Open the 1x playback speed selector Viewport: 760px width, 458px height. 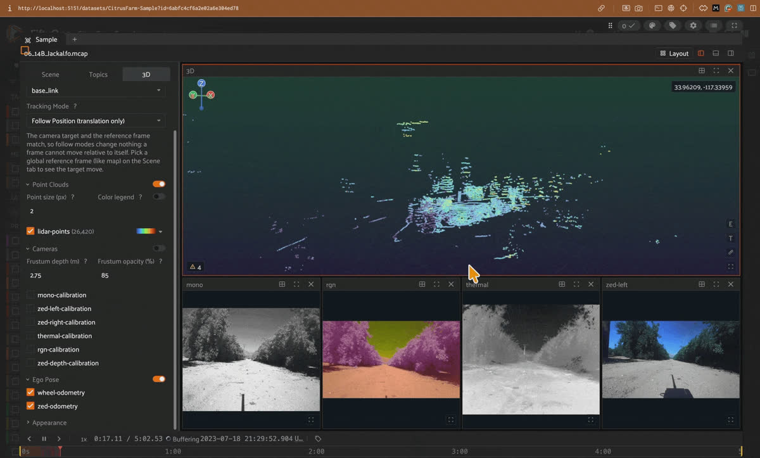[x=84, y=439]
